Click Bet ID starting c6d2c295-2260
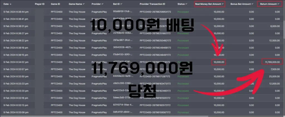The height and width of the screenshot is (117, 285). 123,83
